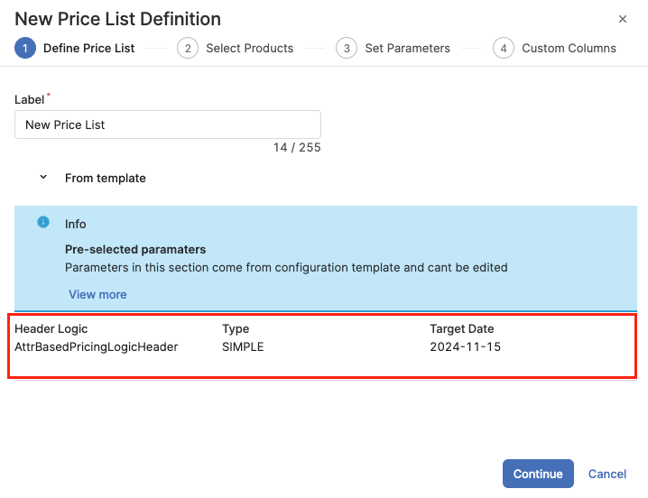648x498 pixels.
Task: Go to Define Price List step
Action: [88, 48]
